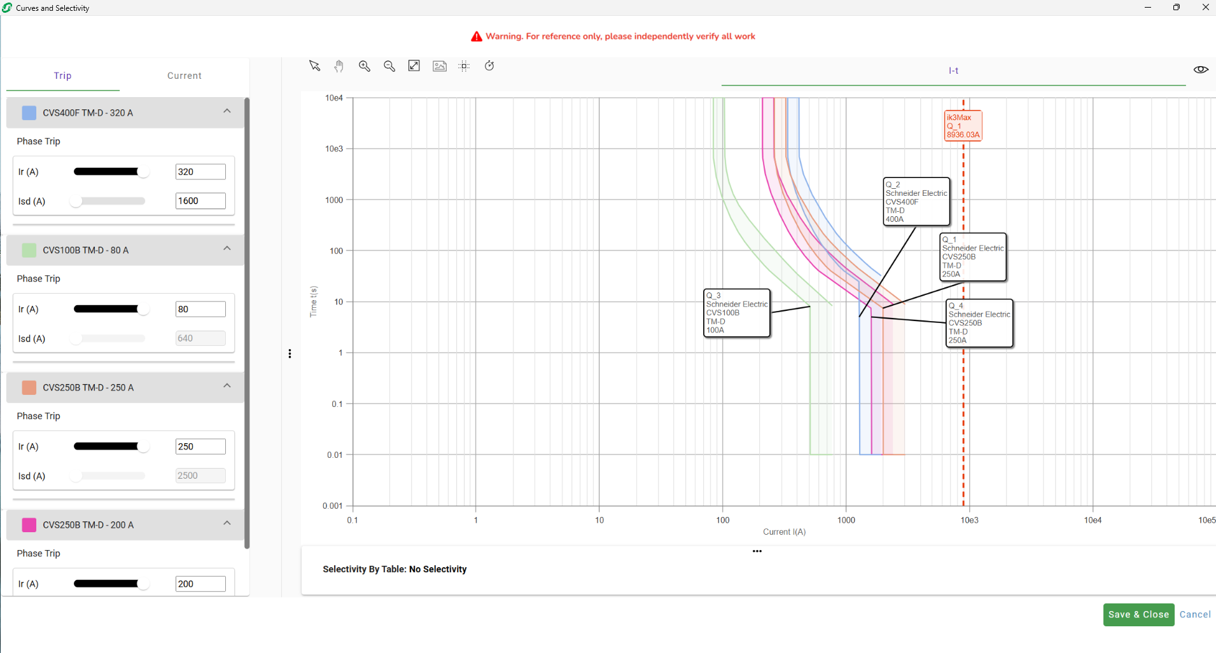Click the Save & Close button
Image resolution: width=1216 pixels, height=653 pixels.
(x=1138, y=614)
